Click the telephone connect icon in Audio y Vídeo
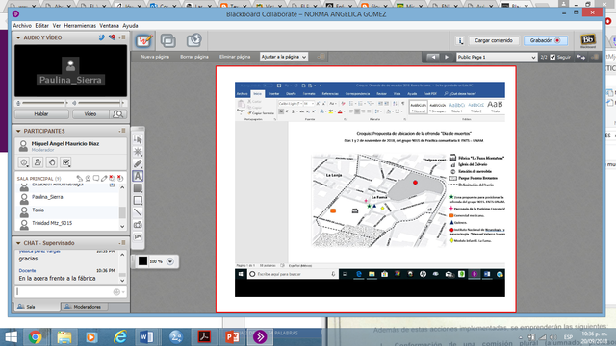Image resolution: width=616 pixels, height=346 pixels. 102,37
